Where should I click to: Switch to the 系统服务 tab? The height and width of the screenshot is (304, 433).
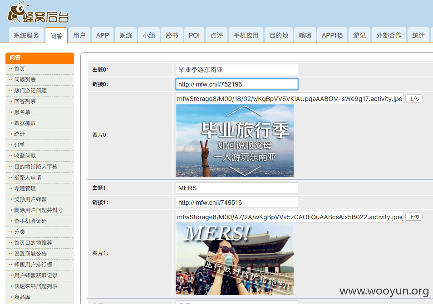coord(26,35)
